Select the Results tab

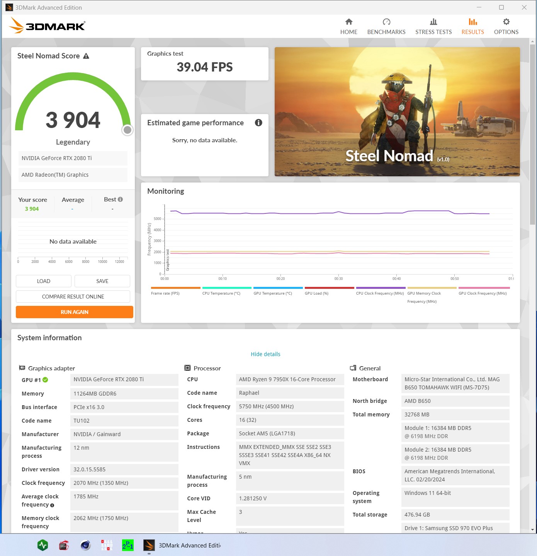472,27
